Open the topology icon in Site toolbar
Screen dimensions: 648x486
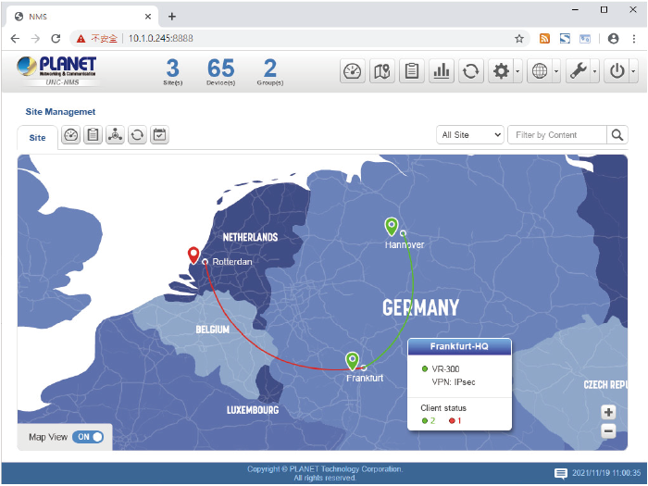115,135
